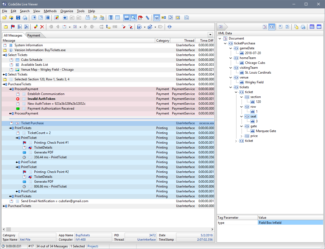Switch to the Payment tab

pos(34,35)
